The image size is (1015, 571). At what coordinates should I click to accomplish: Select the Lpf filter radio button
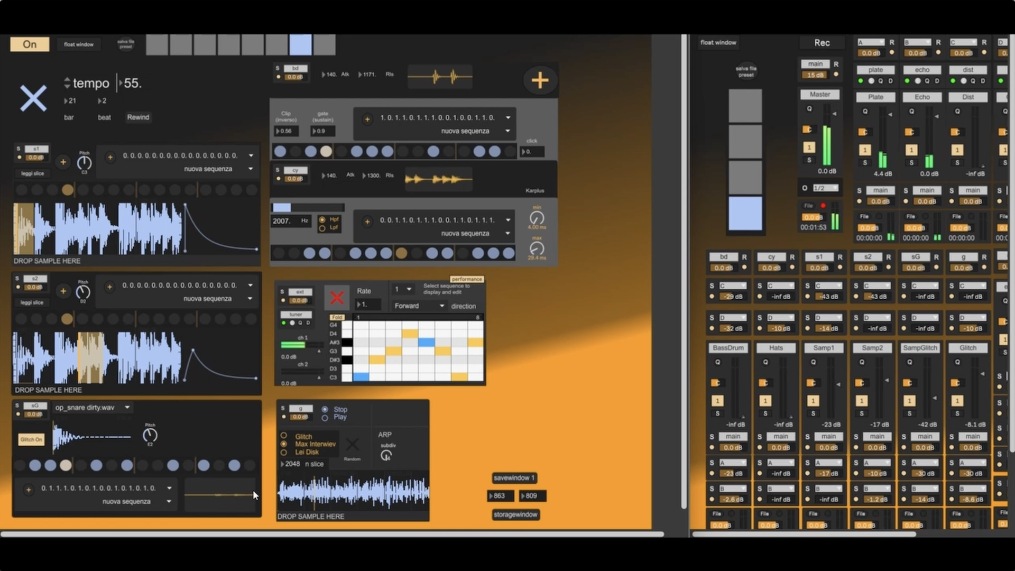322,228
